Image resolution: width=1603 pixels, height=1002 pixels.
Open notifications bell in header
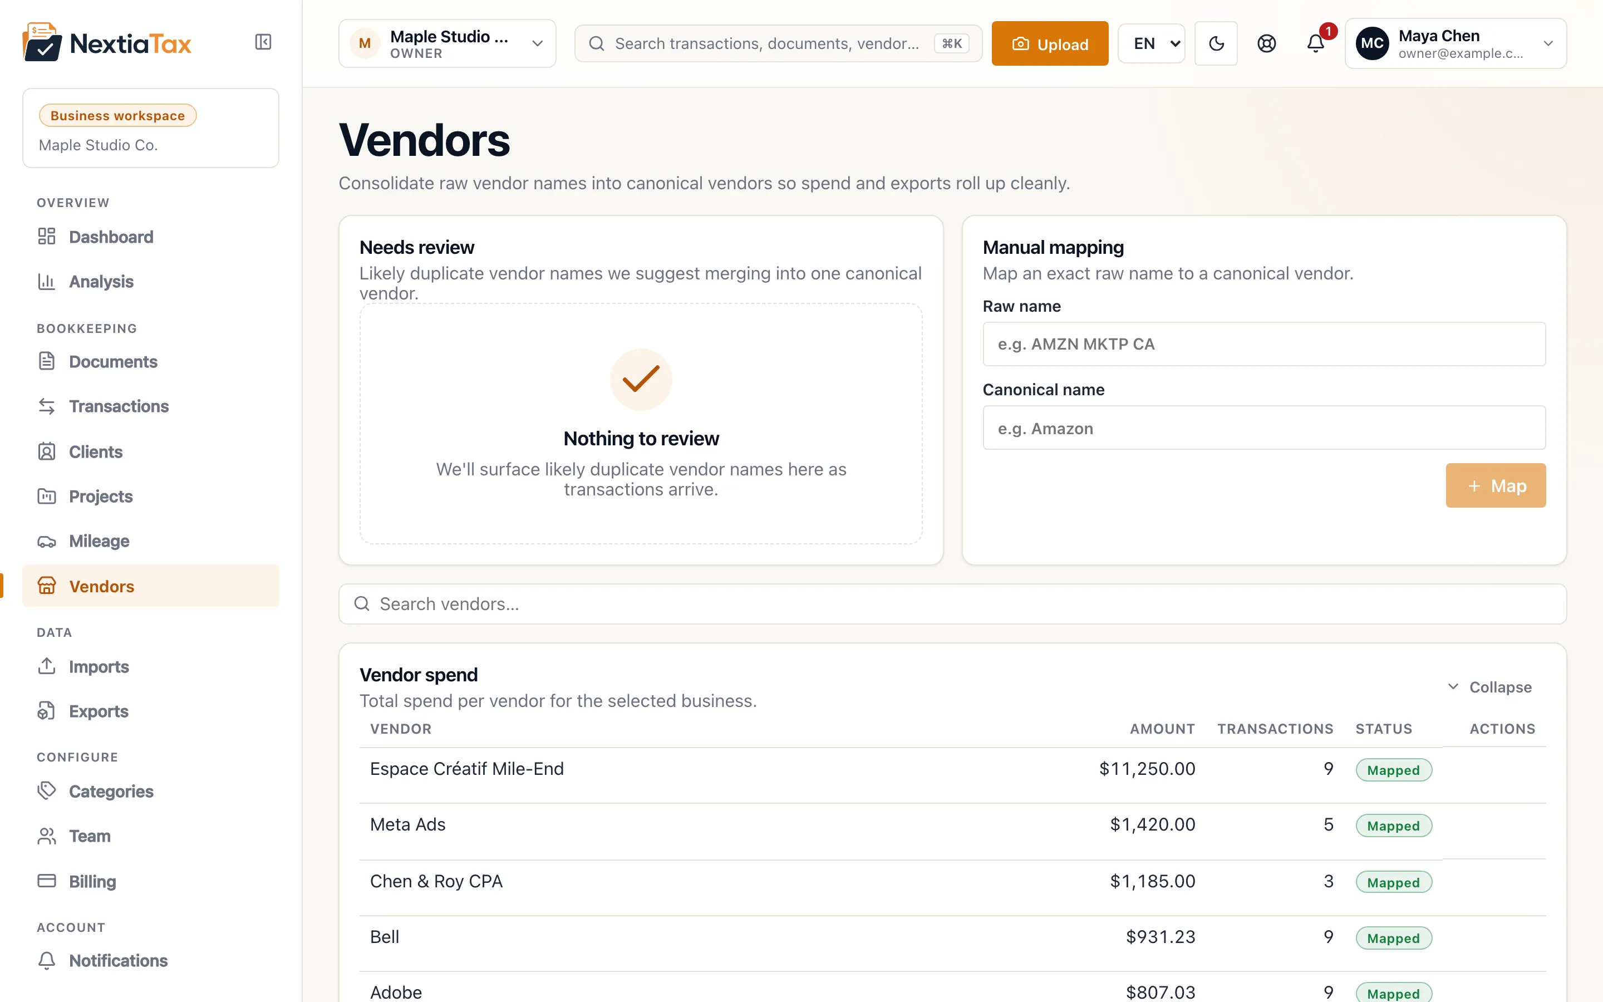coord(1316,44)
